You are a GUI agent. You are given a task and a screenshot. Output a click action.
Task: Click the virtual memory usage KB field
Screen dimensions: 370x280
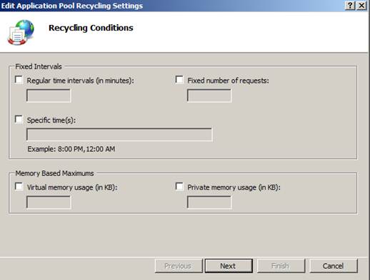49,202
